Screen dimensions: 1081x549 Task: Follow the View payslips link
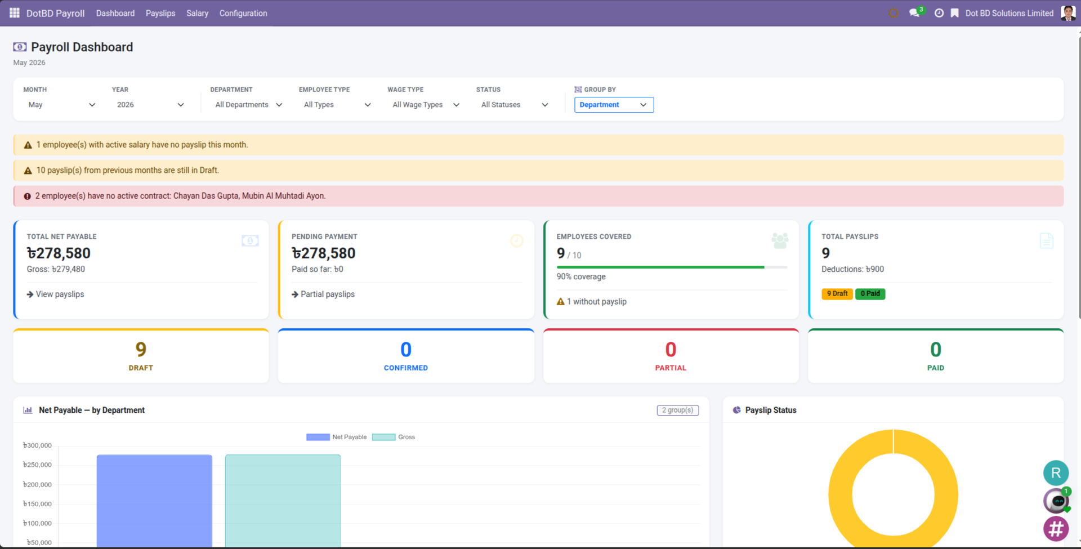click(55, 294)
